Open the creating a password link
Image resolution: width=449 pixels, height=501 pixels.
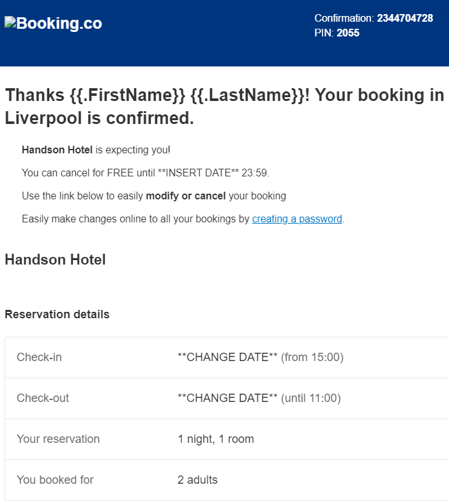297,219
